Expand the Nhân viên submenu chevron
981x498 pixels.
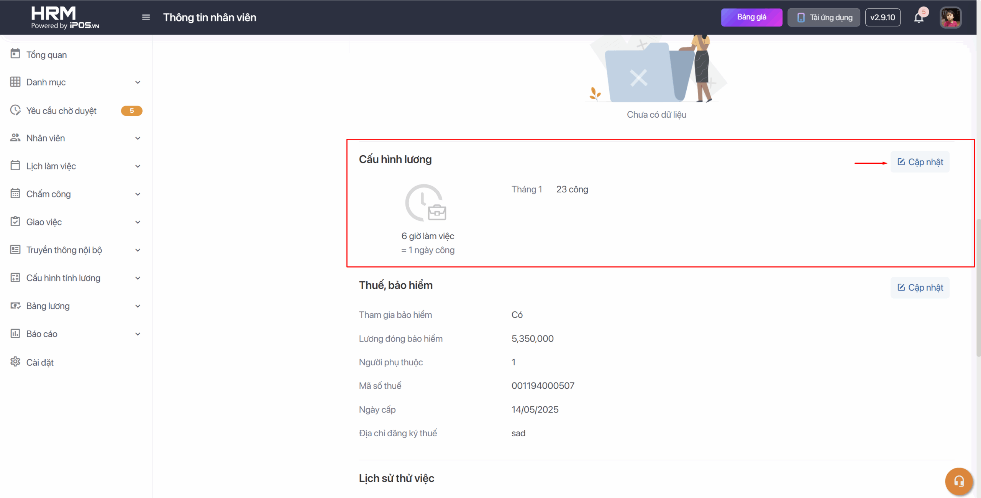[x=138, y=138]
